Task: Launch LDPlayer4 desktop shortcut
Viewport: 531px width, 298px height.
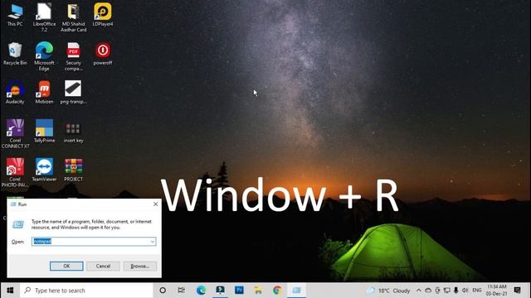Action: pos(103,15)
